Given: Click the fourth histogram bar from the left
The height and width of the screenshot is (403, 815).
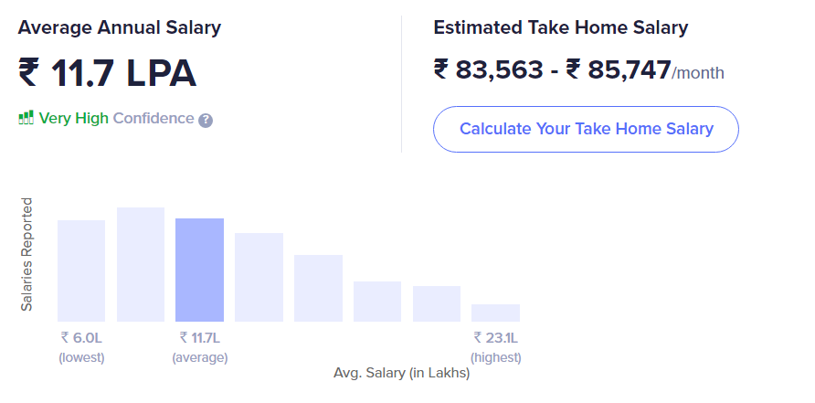Looking at the screenshot, I should tap(259, 277).
